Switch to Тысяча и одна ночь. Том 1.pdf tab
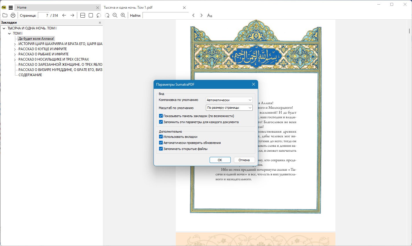The image size is (412, 246). tap(145, 7)
